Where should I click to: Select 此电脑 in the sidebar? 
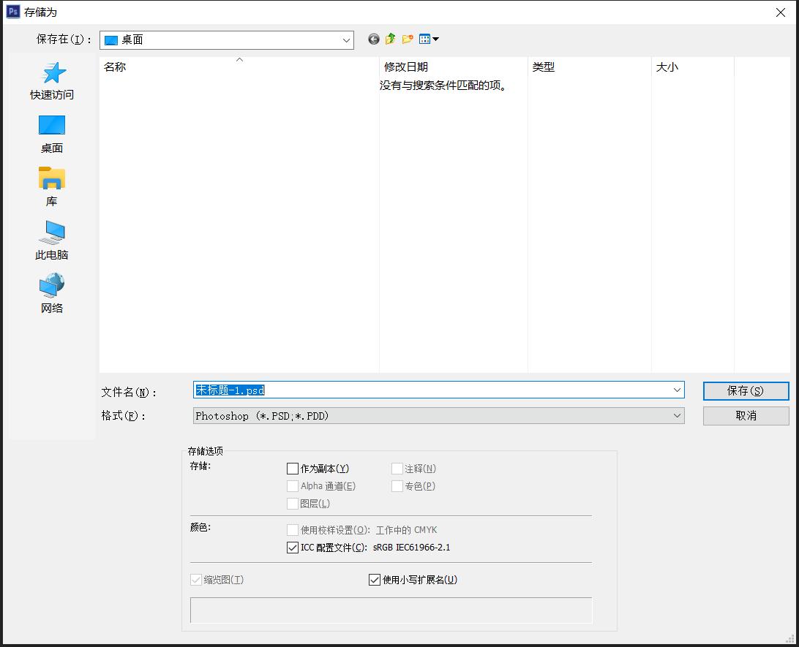pos(51,240)
